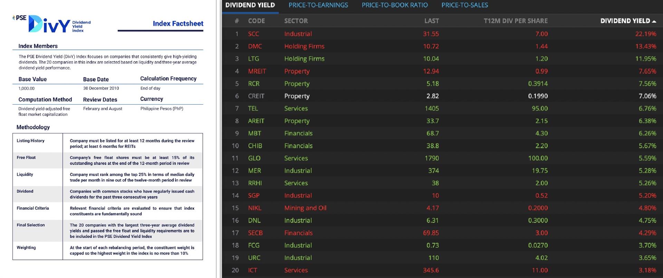The image size is (663, 278).
Task: Click URC dividend per share 4.02
Action: coord(541,258)
